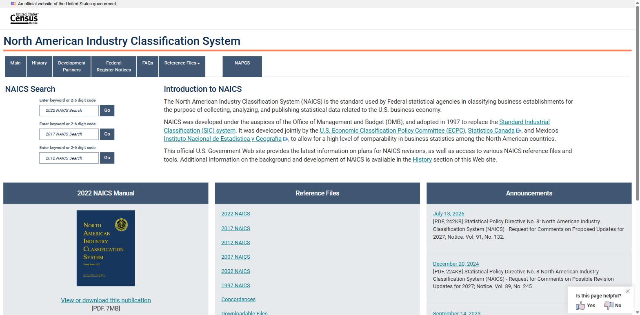Open the Concordances link
The height and width of the screenshot is (315, 640).
(x=238, y=299)
